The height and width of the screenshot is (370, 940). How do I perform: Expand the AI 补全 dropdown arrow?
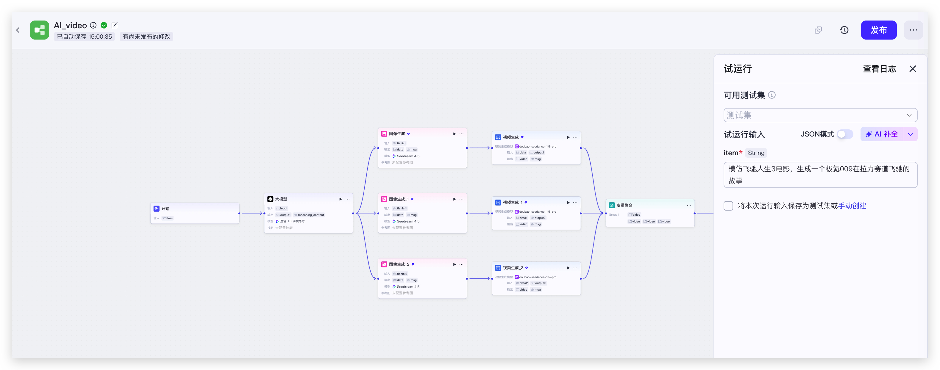pyautogui.click(x=910, y=134)
